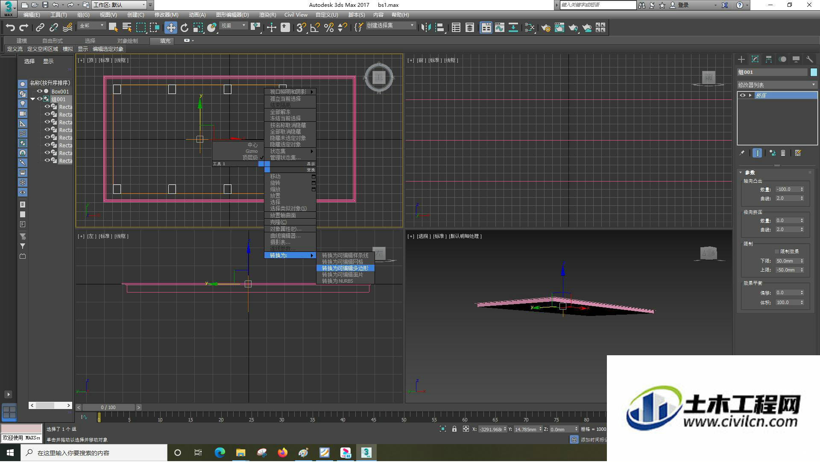Open the Layer Explorer icon
The height and width of the screenshot is (462, 820).
pyautogui.click(x=470, y=28)
